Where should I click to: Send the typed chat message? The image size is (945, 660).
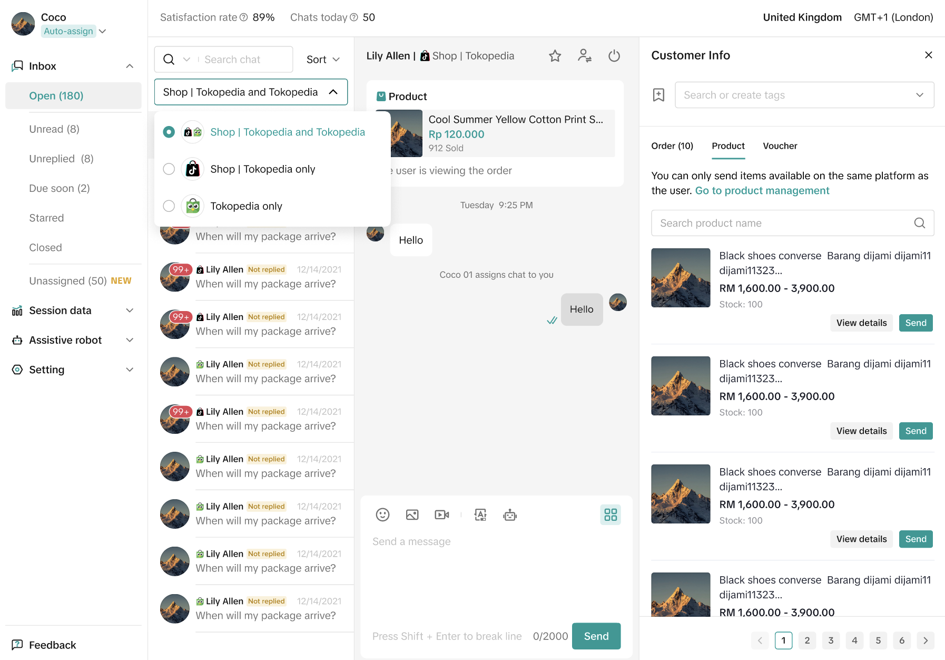pyautogui.click(x=596, y=636)
